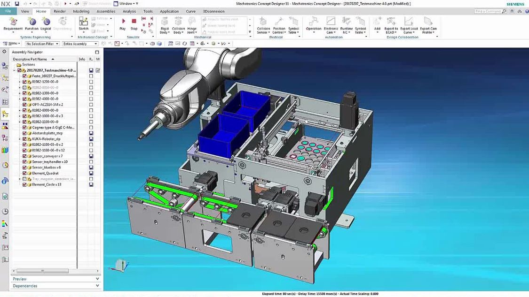Open the History clock tab in resource bar

(5, 212)
